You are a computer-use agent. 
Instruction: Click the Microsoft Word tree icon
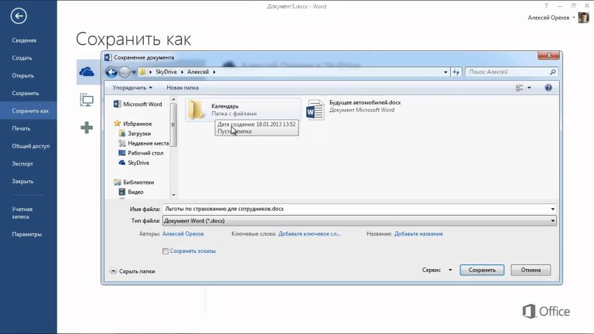117,104
